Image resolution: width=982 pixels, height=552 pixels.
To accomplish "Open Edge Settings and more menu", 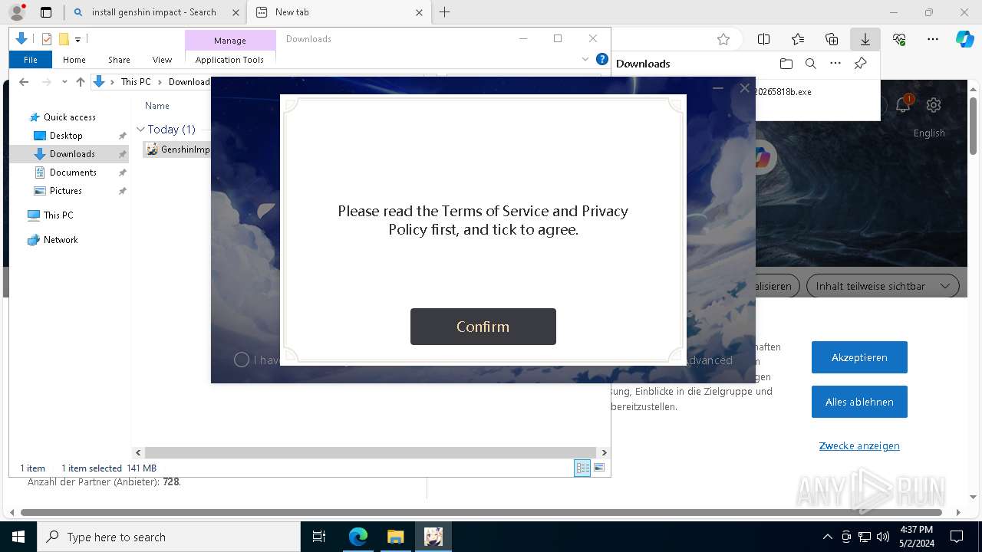I will tap(933, 39).
